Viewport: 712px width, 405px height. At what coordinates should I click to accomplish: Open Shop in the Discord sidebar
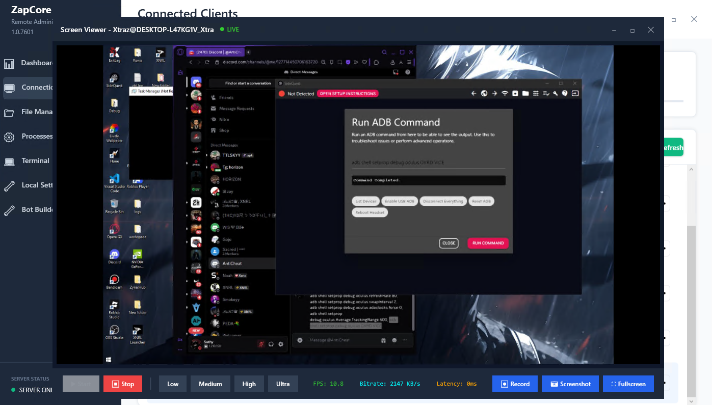point(242,130)
